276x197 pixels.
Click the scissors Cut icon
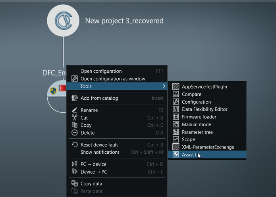(74, 118)
